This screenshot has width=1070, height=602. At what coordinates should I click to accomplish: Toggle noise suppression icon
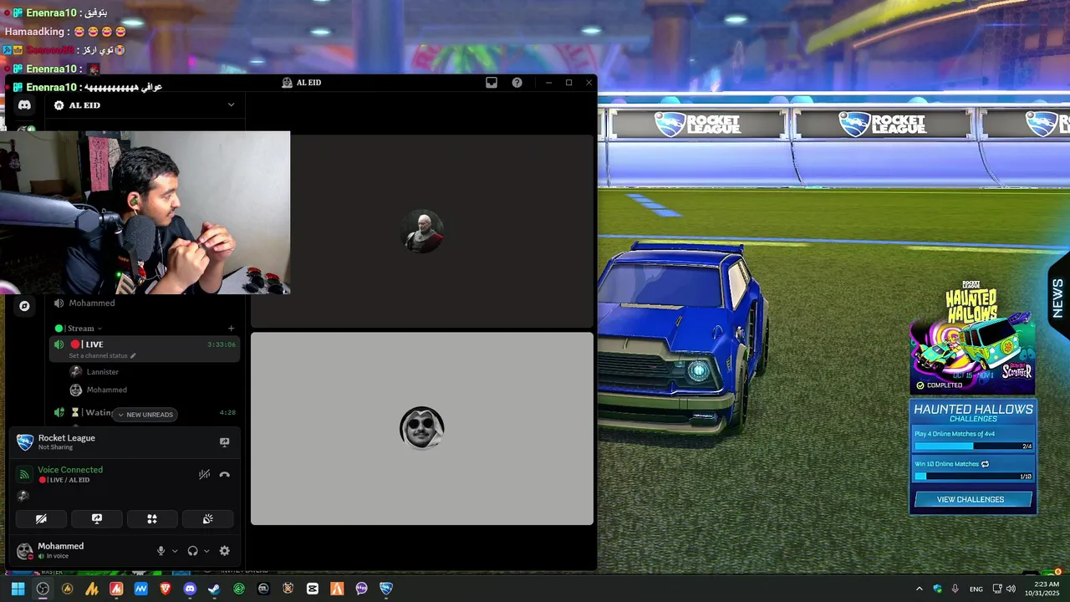tap(204, 474)
